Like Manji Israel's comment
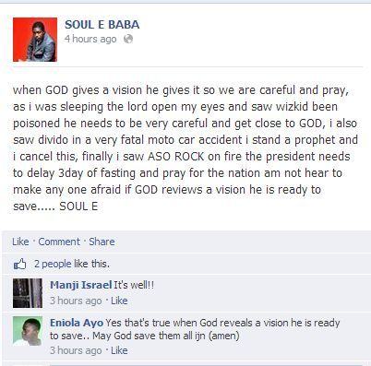The width and height of the screenshot is (371, 366). [119, 301]
